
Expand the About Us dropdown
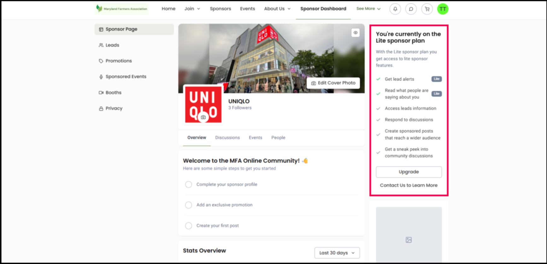coord(277,9)
